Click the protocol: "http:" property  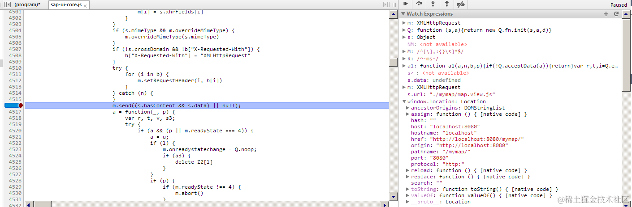coord(436,164)
